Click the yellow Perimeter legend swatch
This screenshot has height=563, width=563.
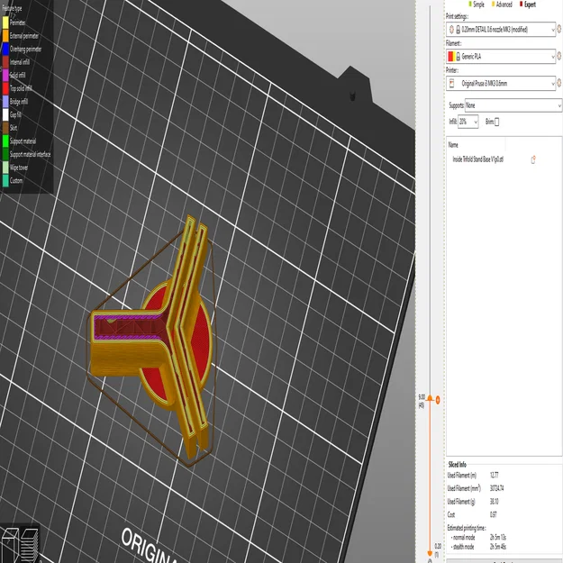5,23
